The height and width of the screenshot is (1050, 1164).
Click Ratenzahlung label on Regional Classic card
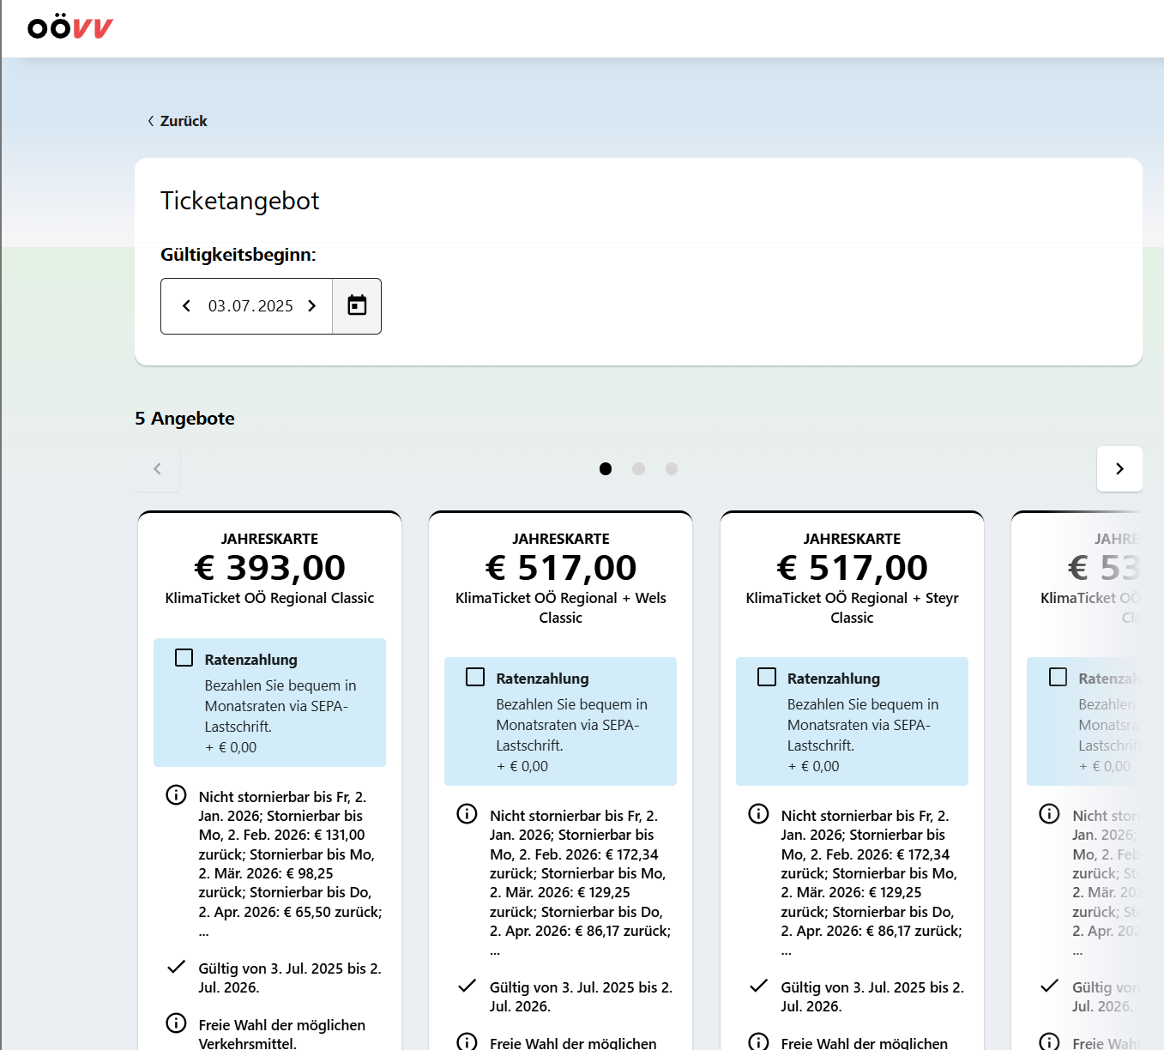tap(251, 660)
